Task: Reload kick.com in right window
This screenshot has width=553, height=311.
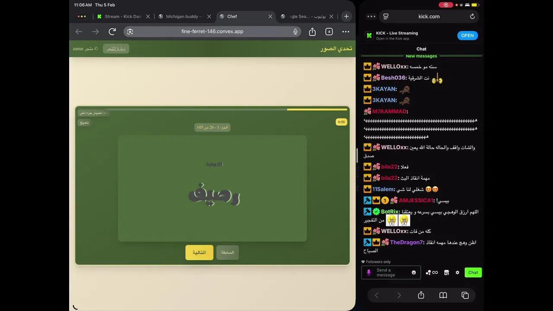Action: point(472,16)
